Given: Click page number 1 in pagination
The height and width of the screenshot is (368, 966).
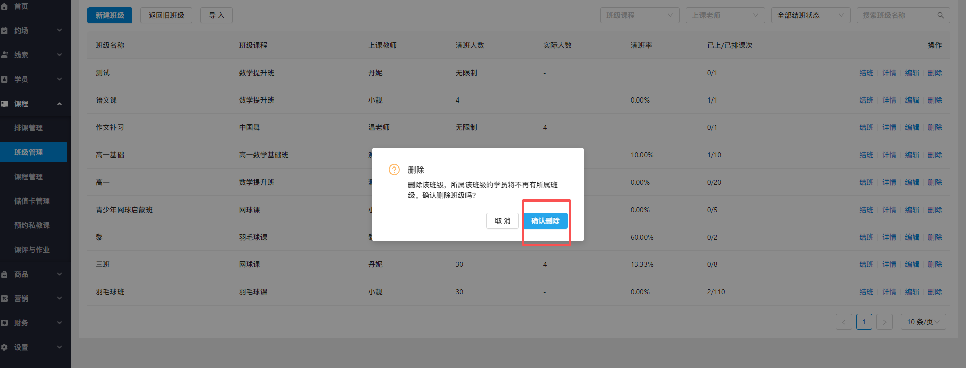Looking at the screenshot, I should coord(864,322).
